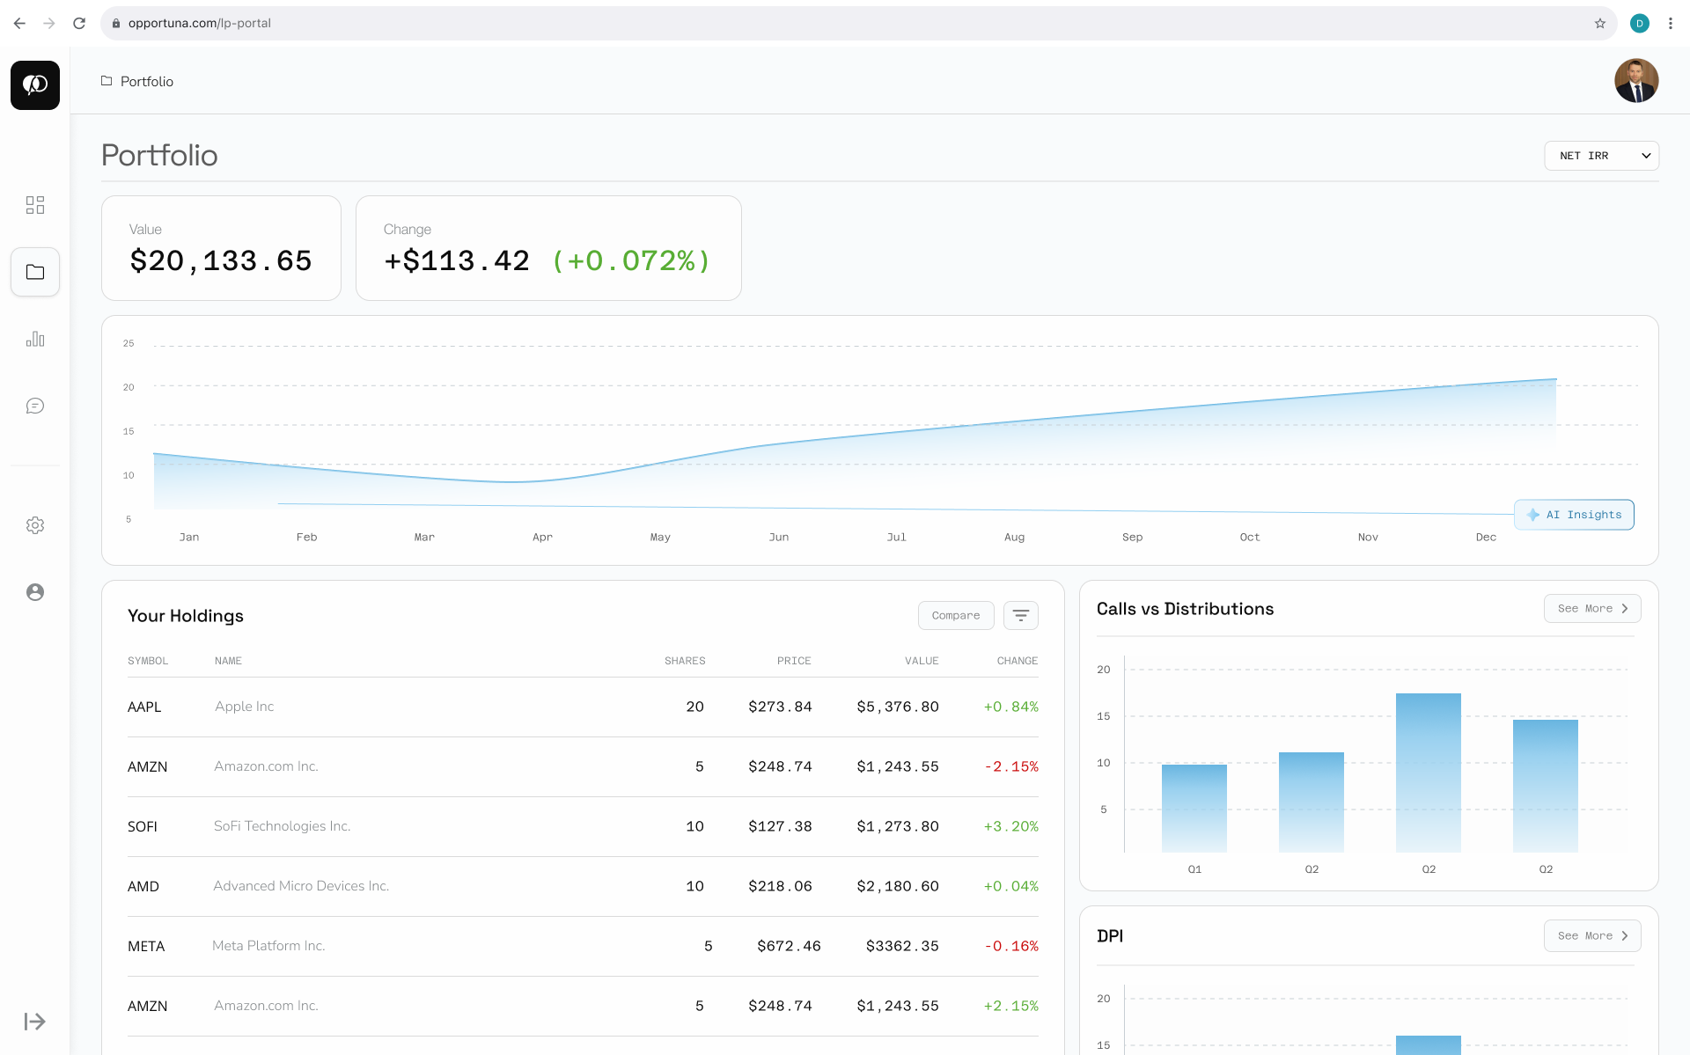Open the dashboard grid icon in sidebar
Viewport: 1690px width, 1055px height.
pyautogui.click(x=35, y=205)
